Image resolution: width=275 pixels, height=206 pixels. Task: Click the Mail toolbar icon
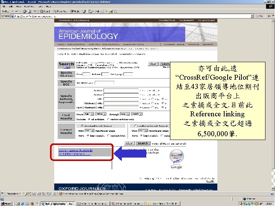[x=91, y=11]
